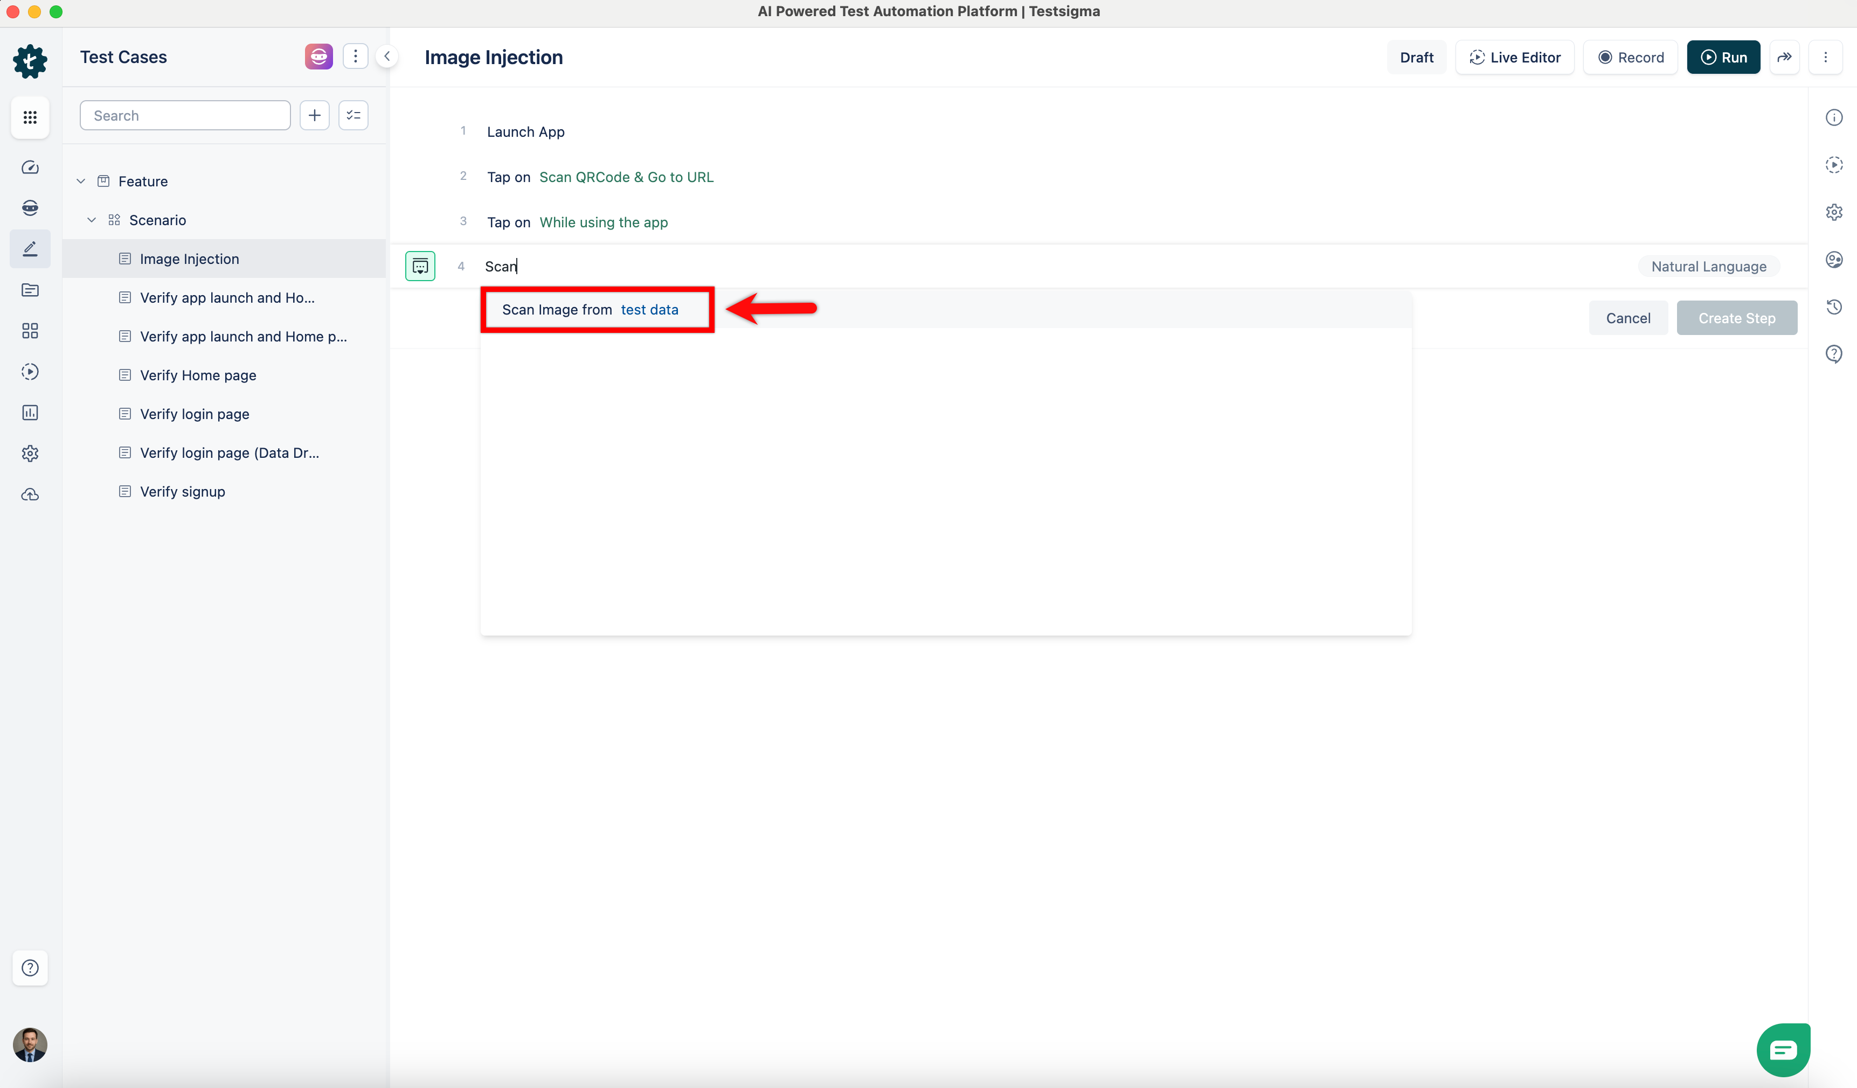Collapse the Test Cases side panel arrow
1857x1088 pixels.
387,57
